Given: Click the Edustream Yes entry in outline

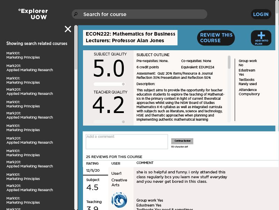Looking at the screenshot, I should tap(247, 73).
